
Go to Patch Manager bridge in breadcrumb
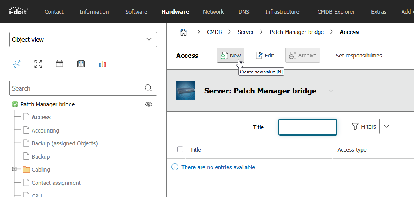[296, 32]
